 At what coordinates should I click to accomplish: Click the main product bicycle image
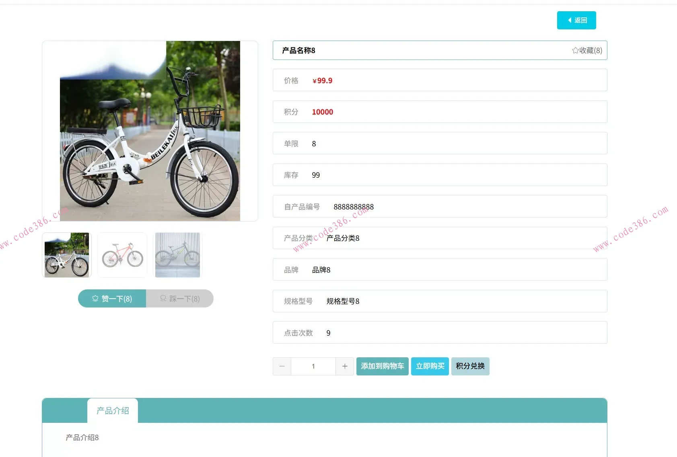tap(150, 131)
